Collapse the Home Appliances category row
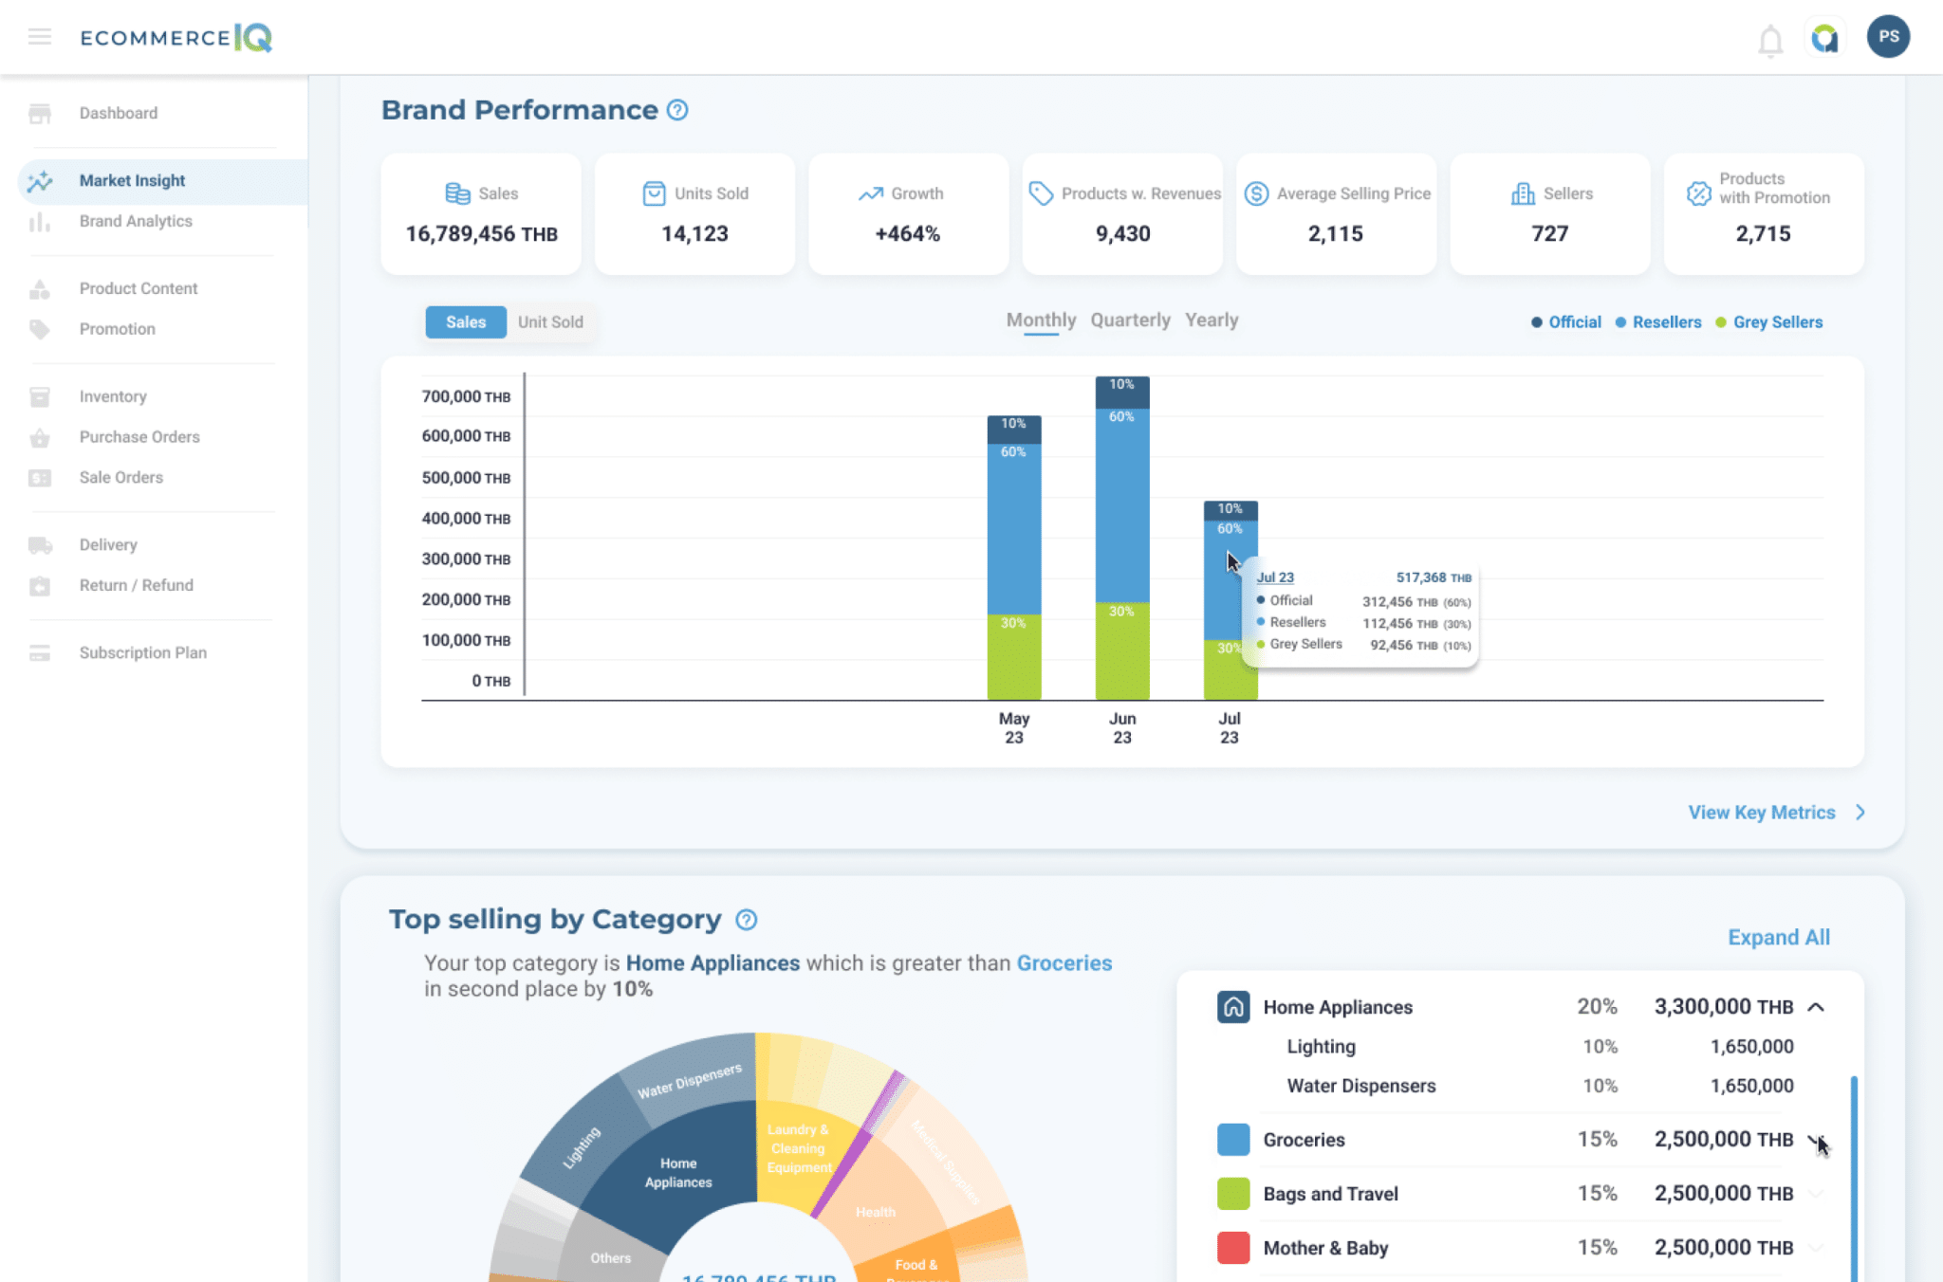The image size is (1943, 1282). click(1818, 1007)
